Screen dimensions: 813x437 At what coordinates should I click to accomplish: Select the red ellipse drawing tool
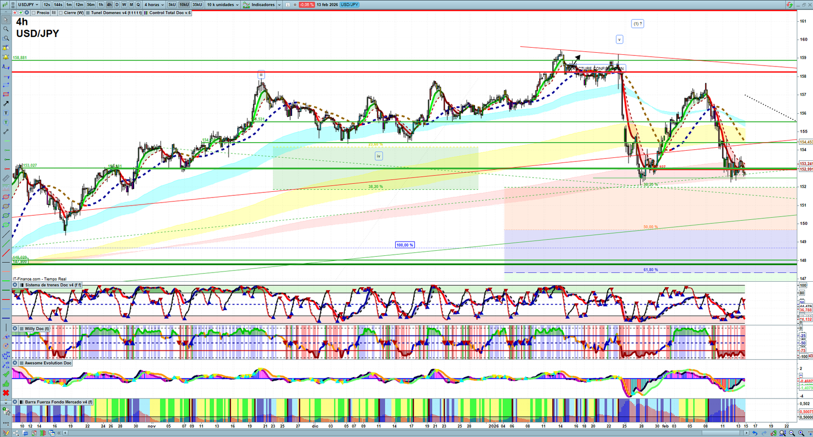click(6, 197)
